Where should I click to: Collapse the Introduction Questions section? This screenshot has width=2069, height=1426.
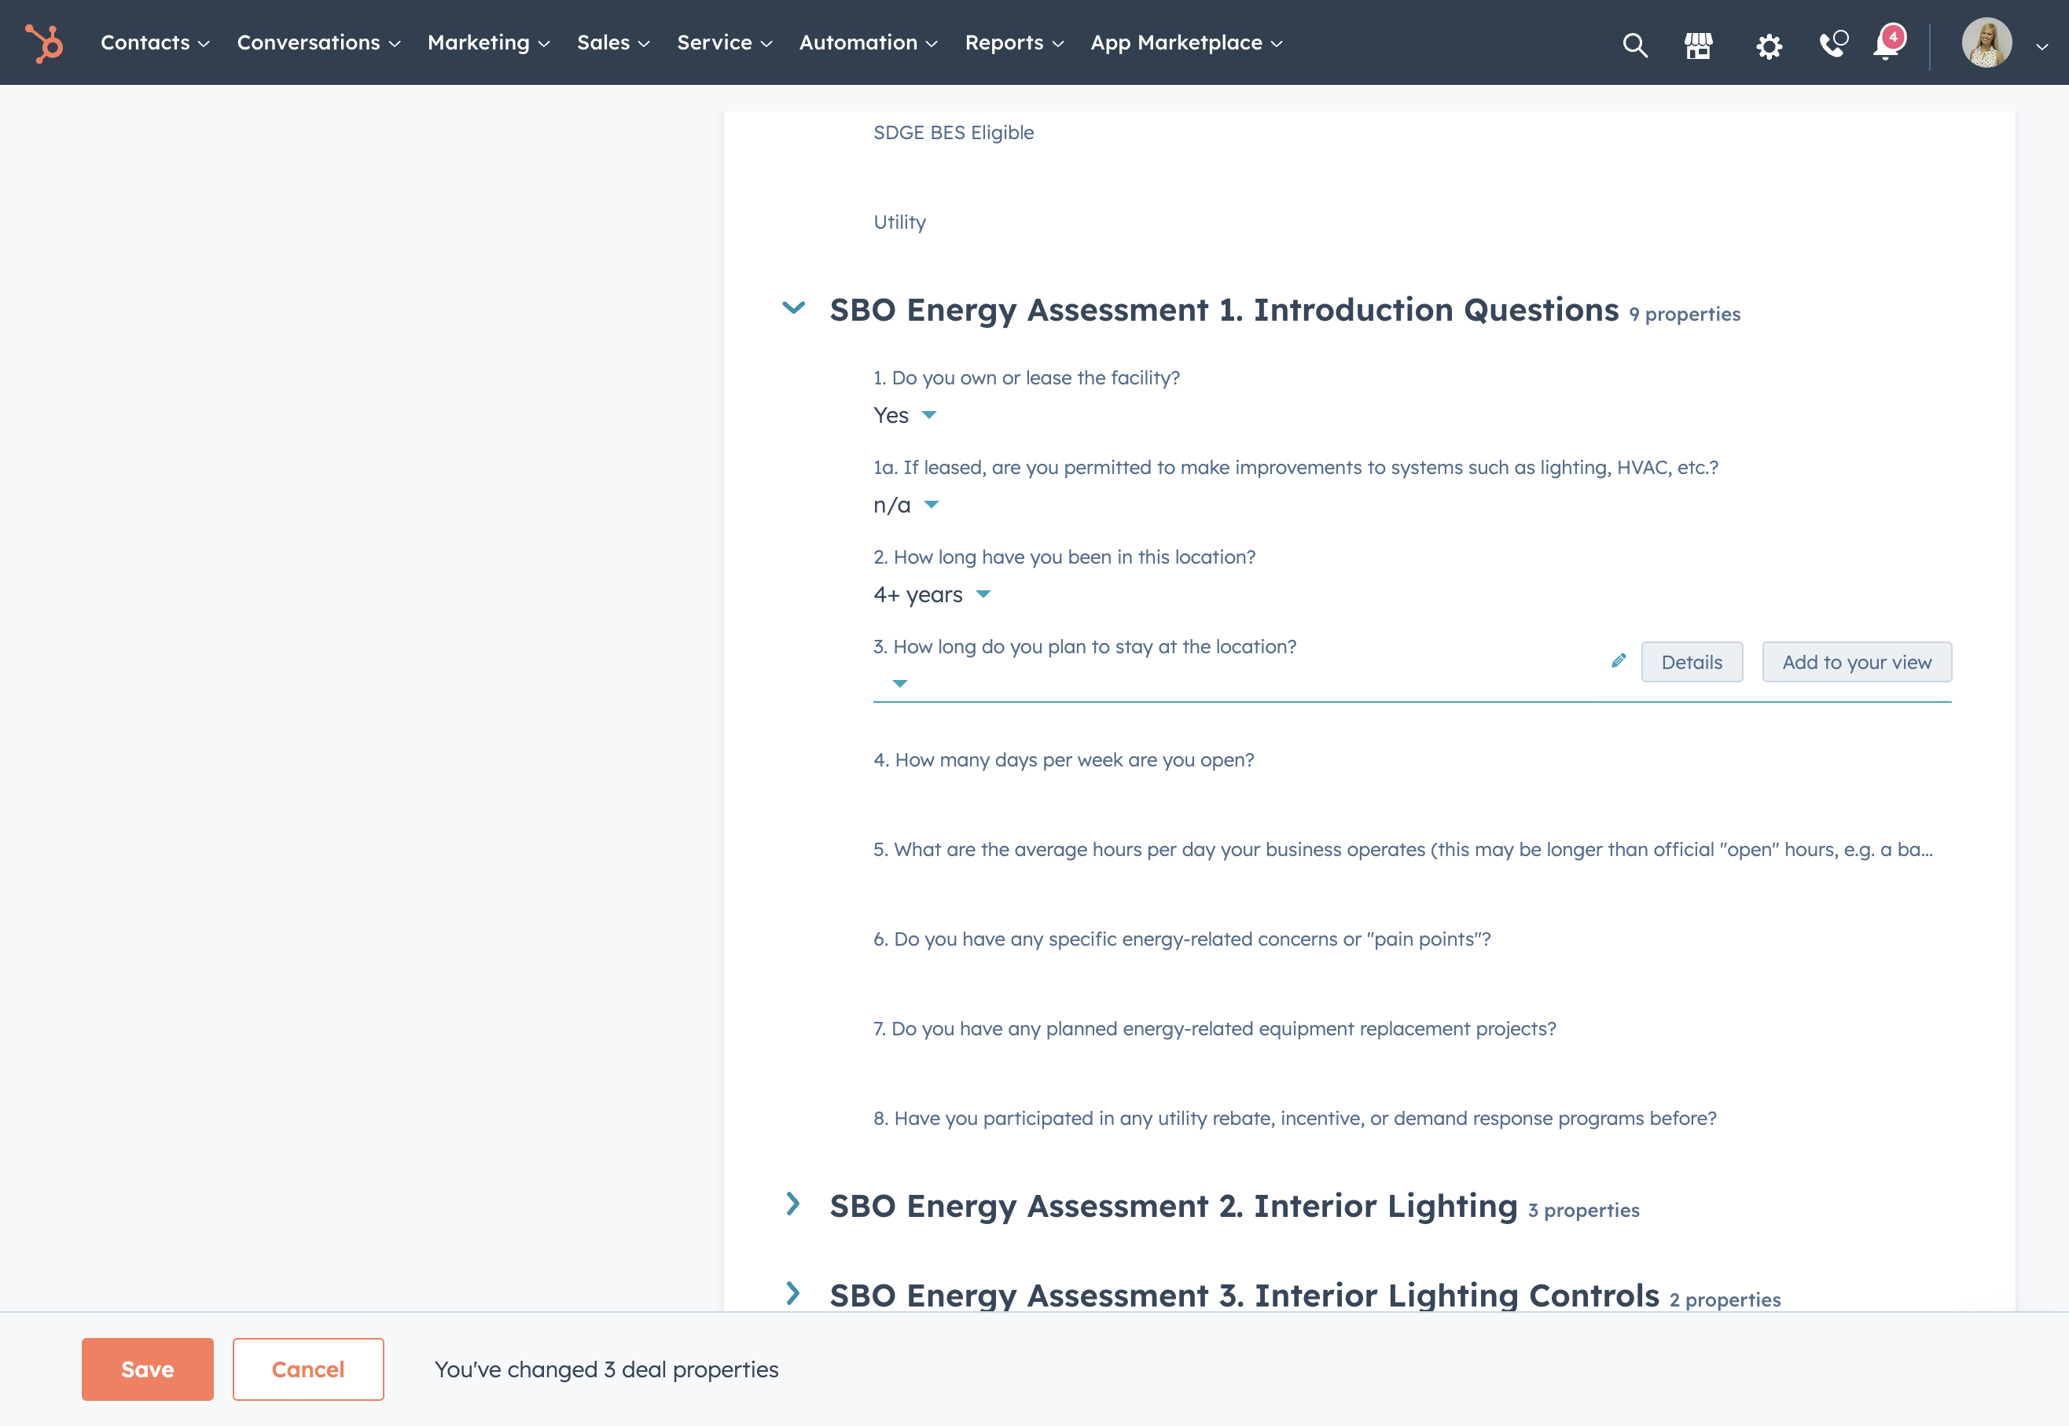[x=793, y=308]
